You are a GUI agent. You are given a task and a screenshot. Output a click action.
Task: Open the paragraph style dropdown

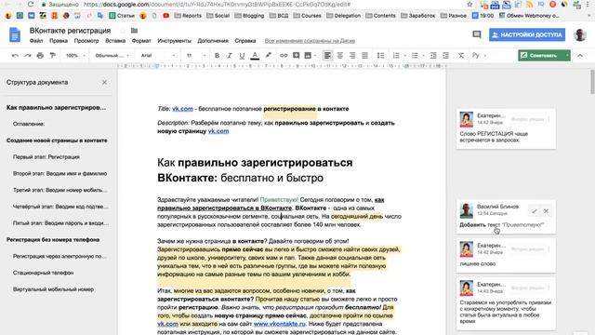[112, 56]
